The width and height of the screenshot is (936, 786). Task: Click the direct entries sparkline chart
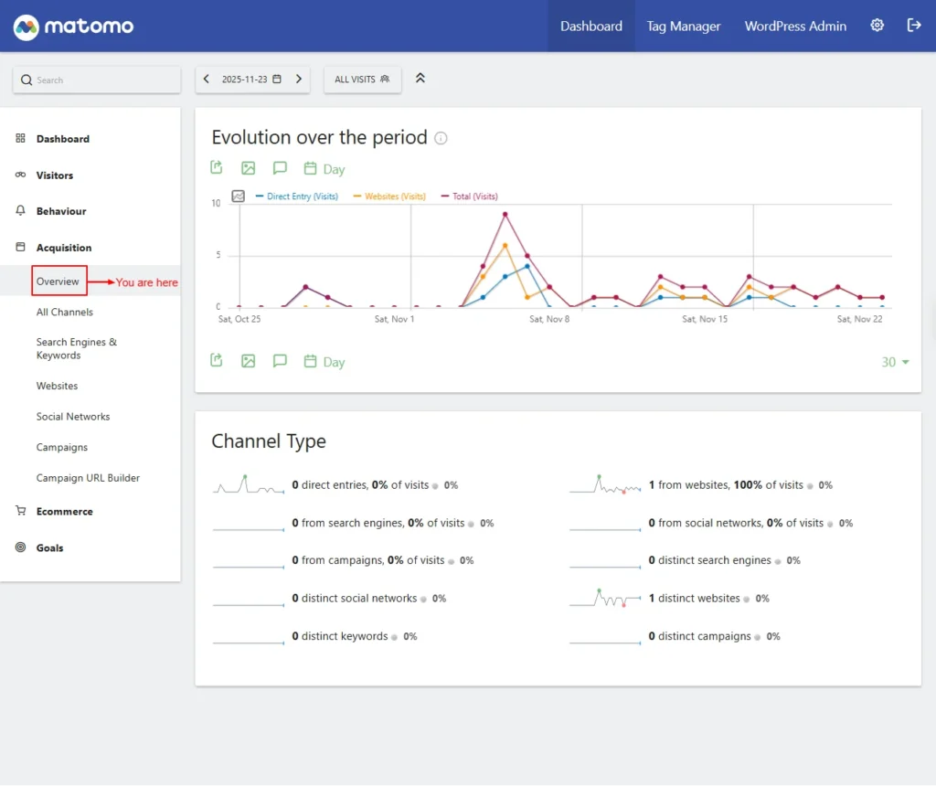point(249,485)
